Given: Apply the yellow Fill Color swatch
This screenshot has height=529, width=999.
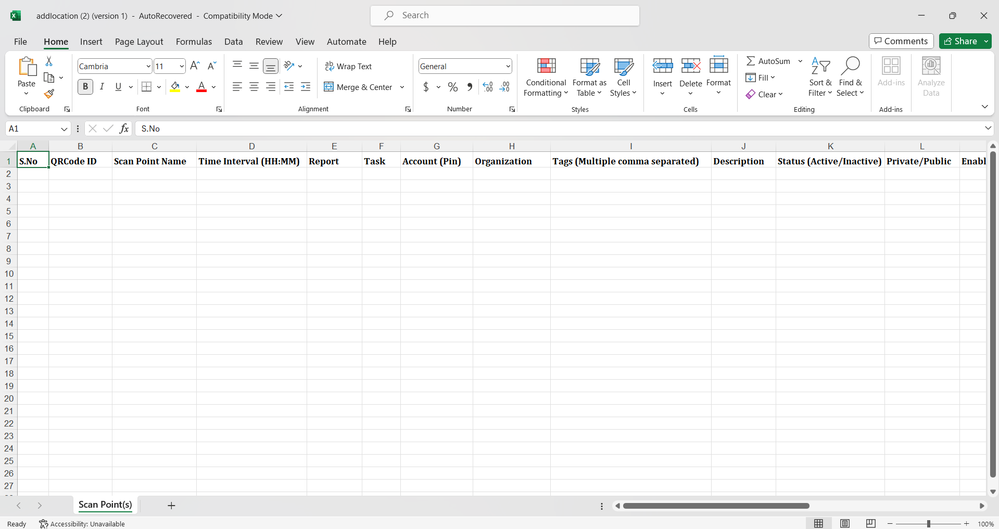Looking at the screenshot, I should coord(175,87).
